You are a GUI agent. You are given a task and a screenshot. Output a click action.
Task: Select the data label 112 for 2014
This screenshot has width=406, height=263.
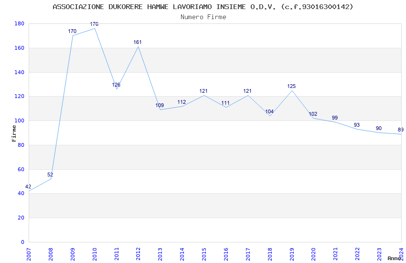click(182, 102)
